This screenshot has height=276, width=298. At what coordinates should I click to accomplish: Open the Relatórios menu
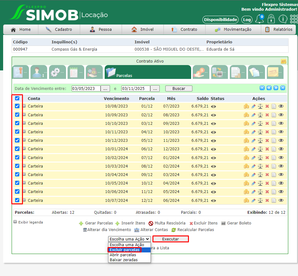279,30
